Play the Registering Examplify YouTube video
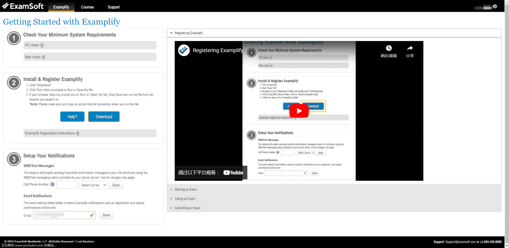509x248 pixels. click(x=299, y=111)
